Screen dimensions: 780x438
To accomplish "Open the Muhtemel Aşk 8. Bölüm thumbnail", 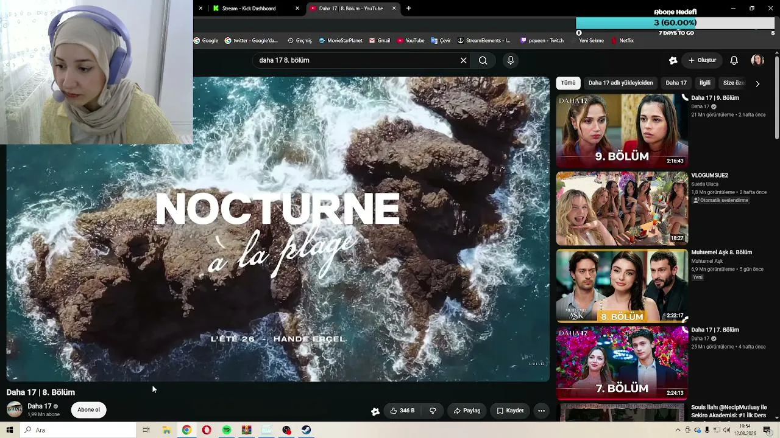I will point(622,285).
